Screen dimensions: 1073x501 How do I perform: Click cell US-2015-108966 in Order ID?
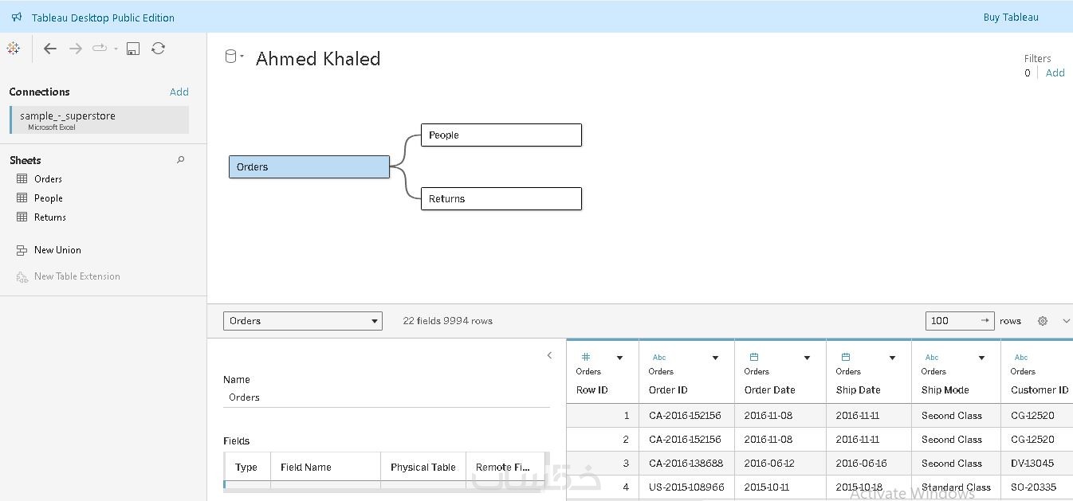(686, 487)
